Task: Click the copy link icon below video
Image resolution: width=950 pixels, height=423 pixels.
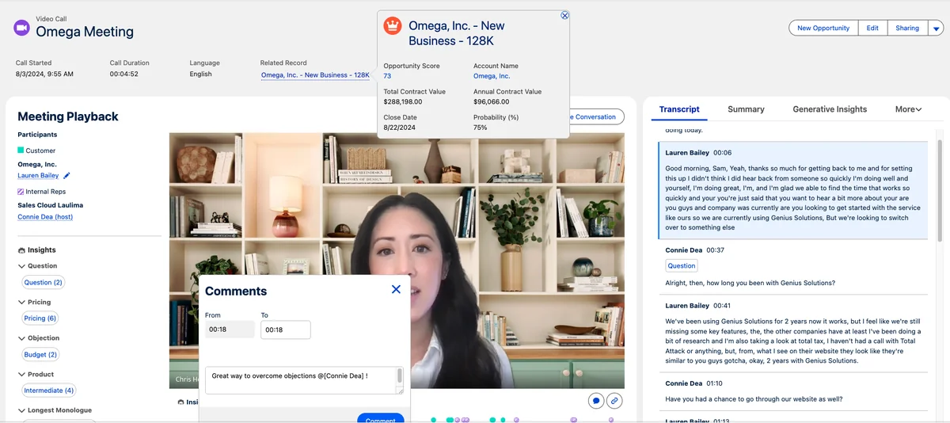Action: [x=614, y=401]
